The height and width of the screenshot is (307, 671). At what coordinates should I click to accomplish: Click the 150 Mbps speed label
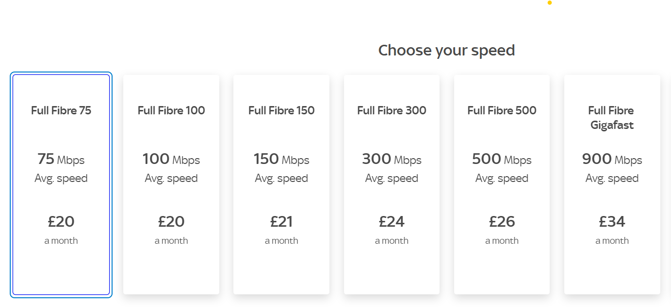click(x=281, y=159)
